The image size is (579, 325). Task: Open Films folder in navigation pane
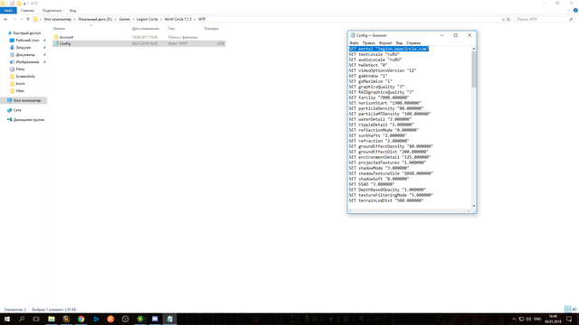(x=20, y=69)
